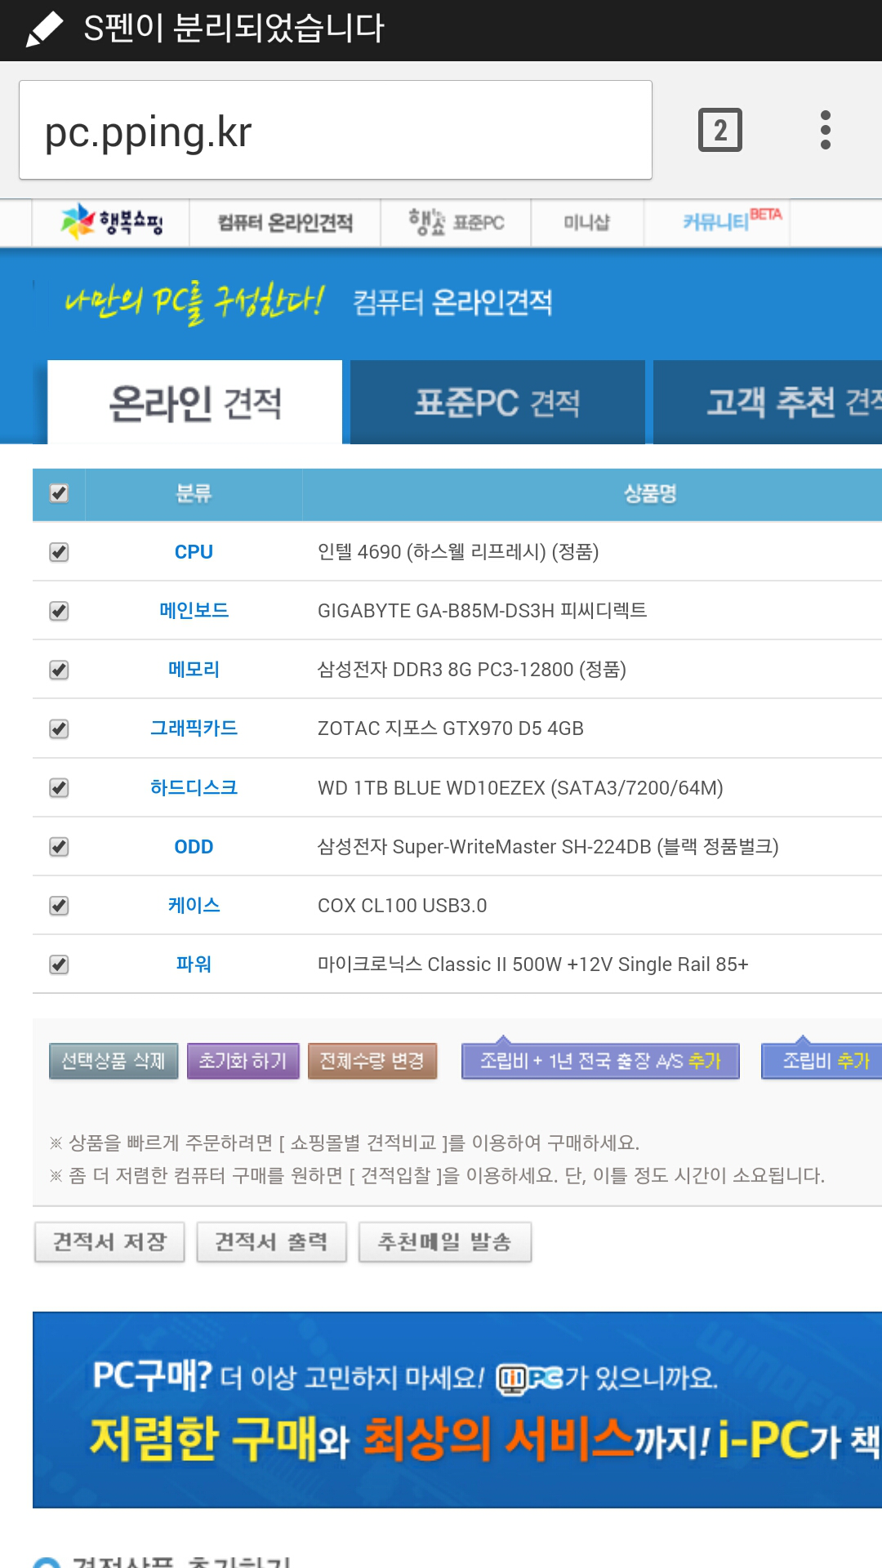Click the 분류 column header
This screenshot has height=1568, width=882.
click(194, 493)
